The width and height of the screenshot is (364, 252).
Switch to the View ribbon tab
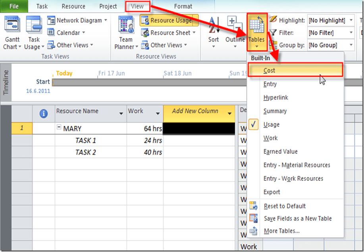tap(137, 6)
